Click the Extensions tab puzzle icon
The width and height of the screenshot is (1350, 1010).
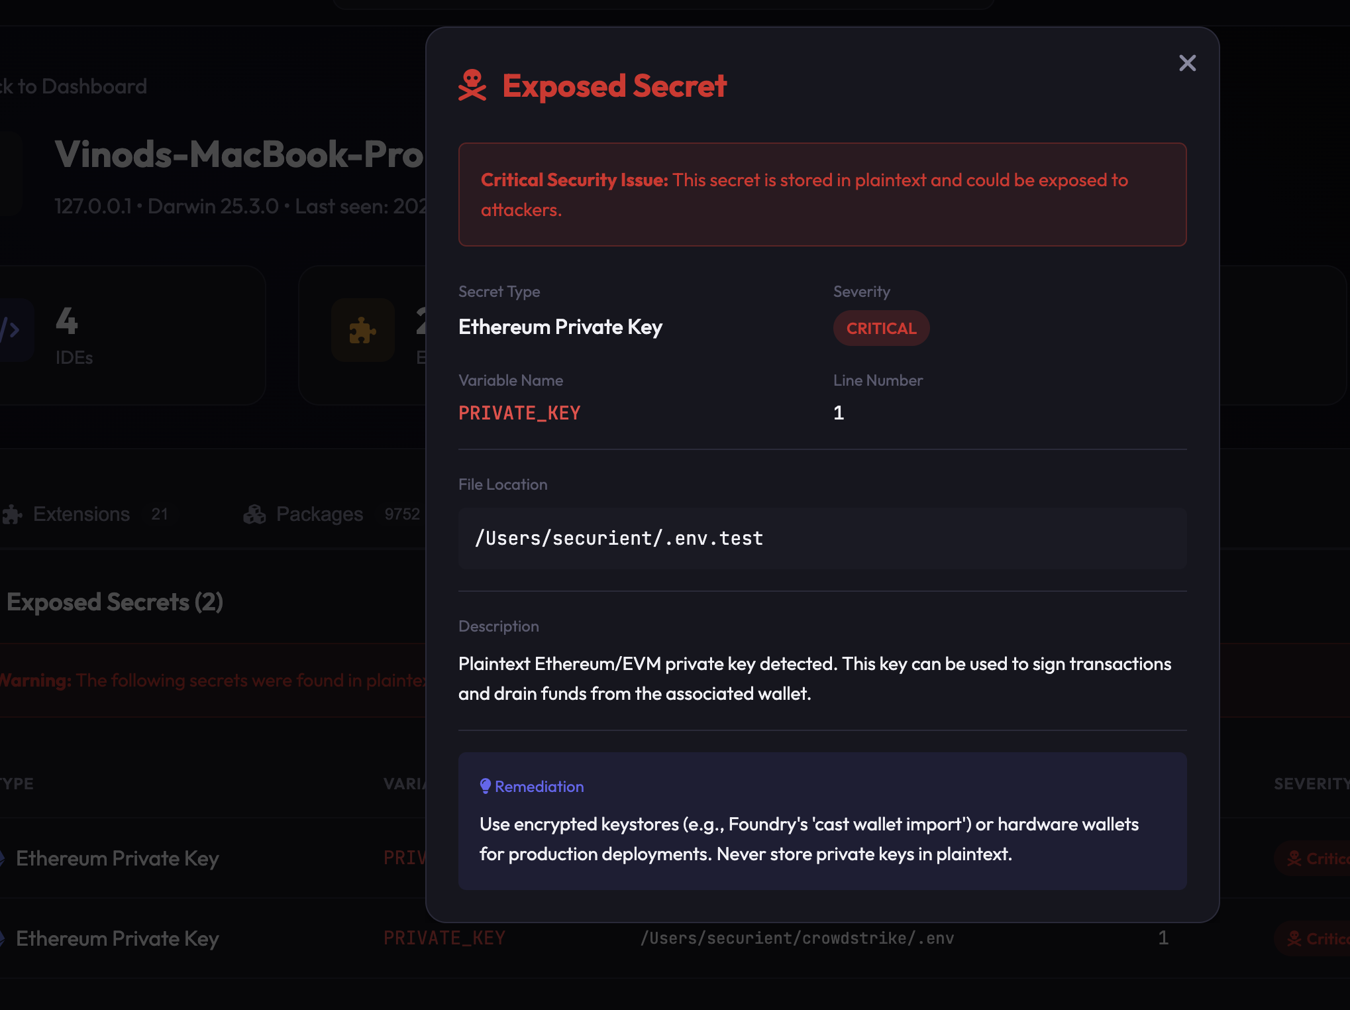coord(13,514)
